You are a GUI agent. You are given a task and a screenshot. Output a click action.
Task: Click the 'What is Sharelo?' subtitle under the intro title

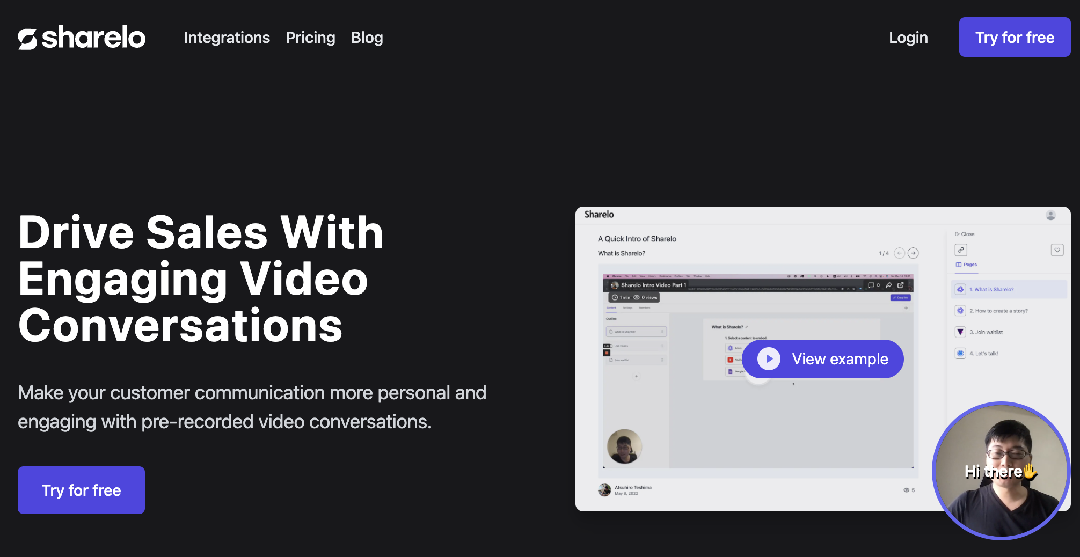[x=622, y=253]
